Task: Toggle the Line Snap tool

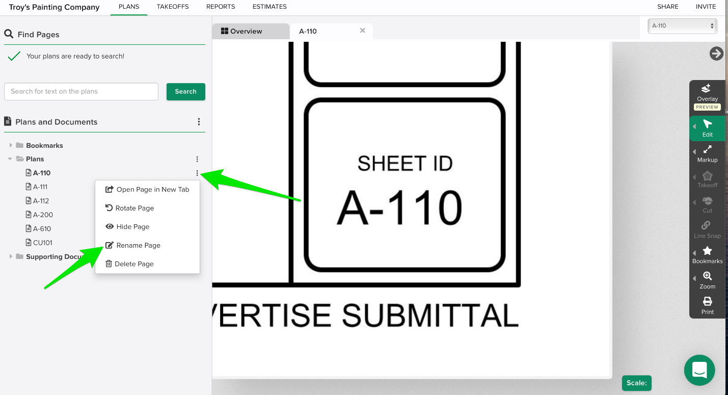Action: click(707, 230)
